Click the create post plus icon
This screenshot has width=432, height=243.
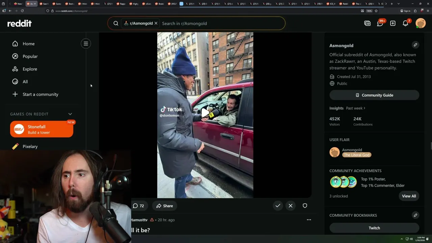393,23
